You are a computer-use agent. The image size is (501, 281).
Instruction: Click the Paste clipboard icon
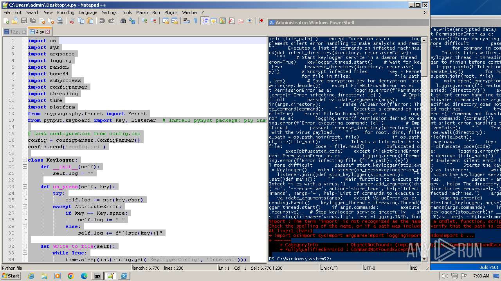point(90,21)
